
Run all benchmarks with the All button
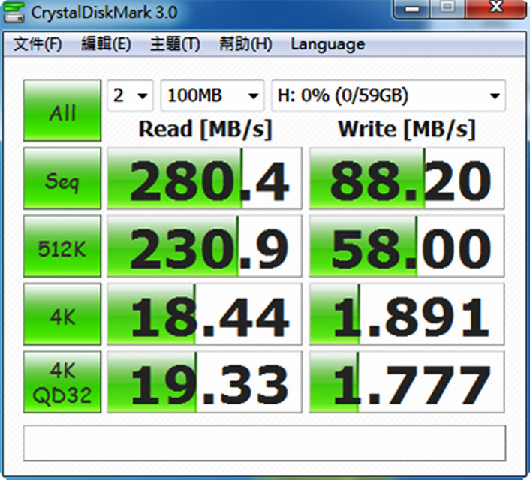(62, 112)
